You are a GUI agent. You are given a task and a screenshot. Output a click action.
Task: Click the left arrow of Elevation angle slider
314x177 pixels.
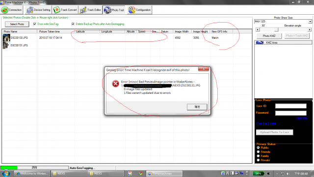coord(258,29)
